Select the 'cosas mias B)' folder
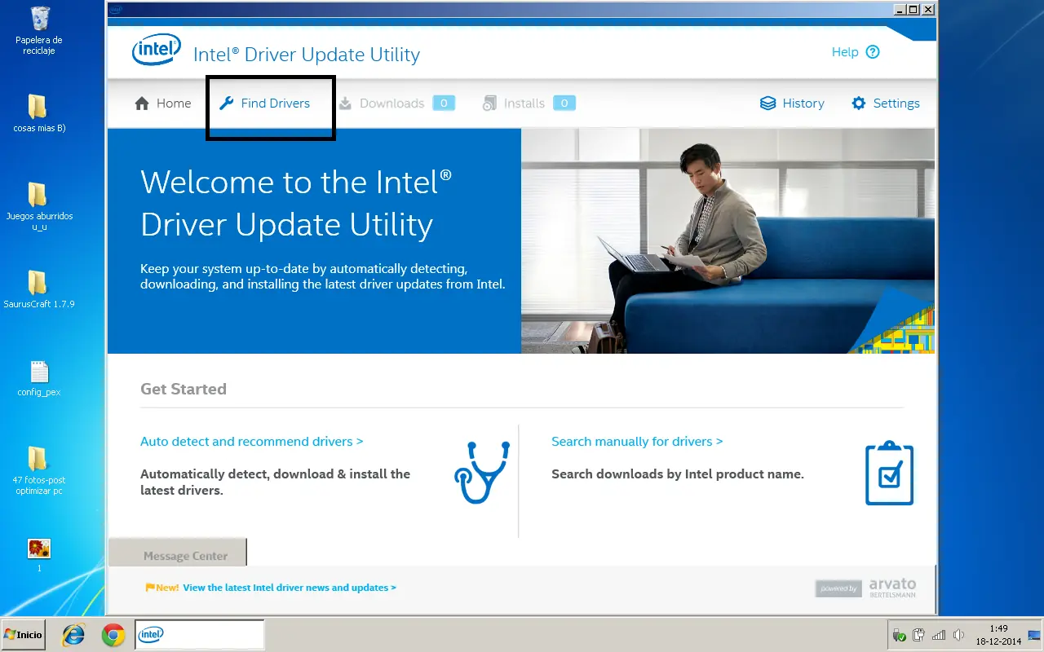The width and height of the screenshot is (1044, 652). coord(39,114)
